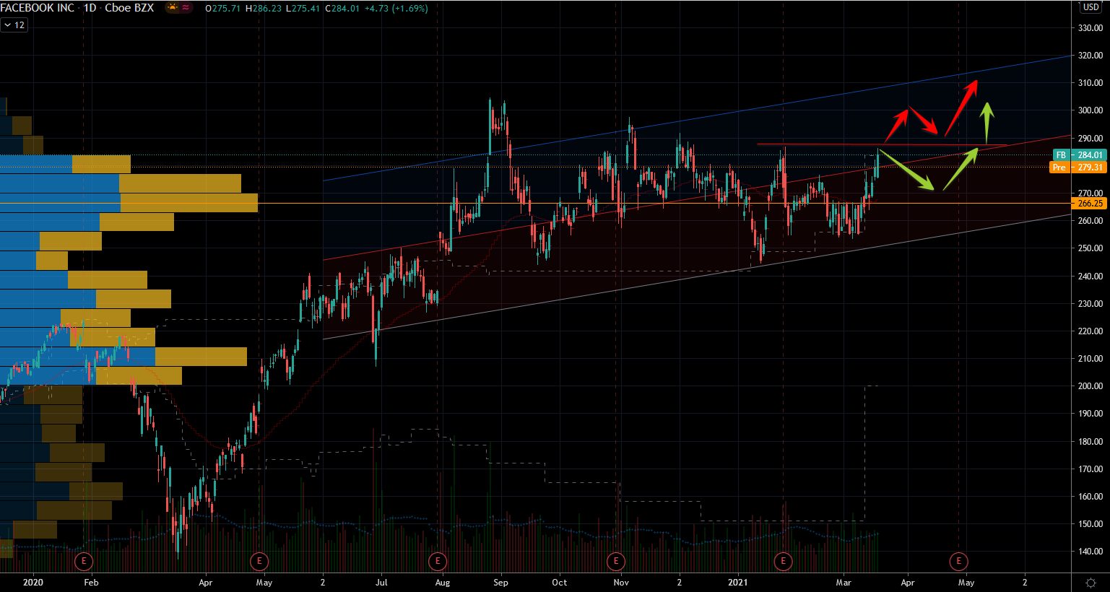Expand the collapsed indicators legend showing 12
Screen dimensions: 1110x592
coord(14,25)
